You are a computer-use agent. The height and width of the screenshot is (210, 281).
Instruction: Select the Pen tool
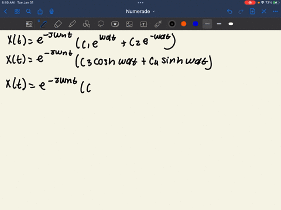click(43, 24)
